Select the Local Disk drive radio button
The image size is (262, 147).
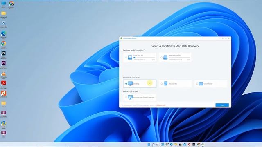coord(126,58)
